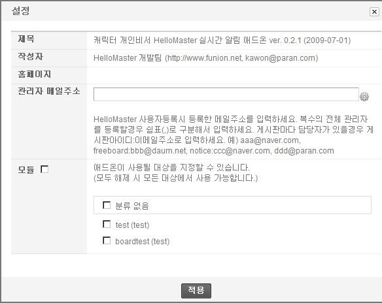Toggle the 모듈 select-all checkbox

(x=44, y=169)
